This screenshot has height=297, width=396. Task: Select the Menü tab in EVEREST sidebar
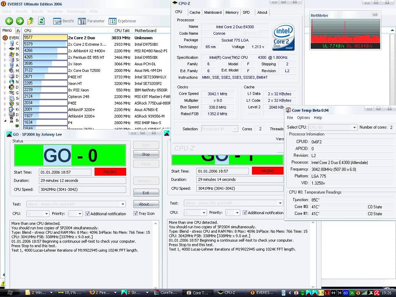click(x=7, y=30)
